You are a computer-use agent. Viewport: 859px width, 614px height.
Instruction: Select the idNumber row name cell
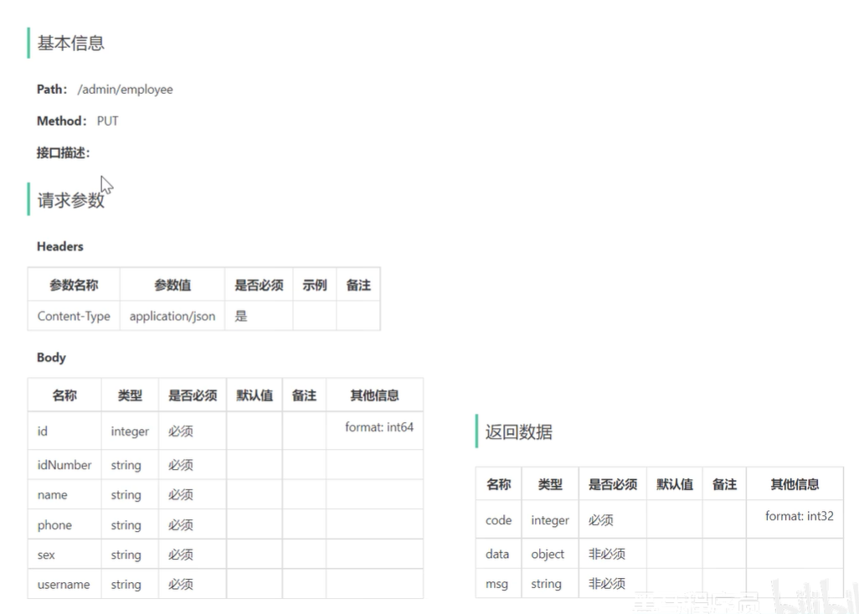tap(64, 465)
